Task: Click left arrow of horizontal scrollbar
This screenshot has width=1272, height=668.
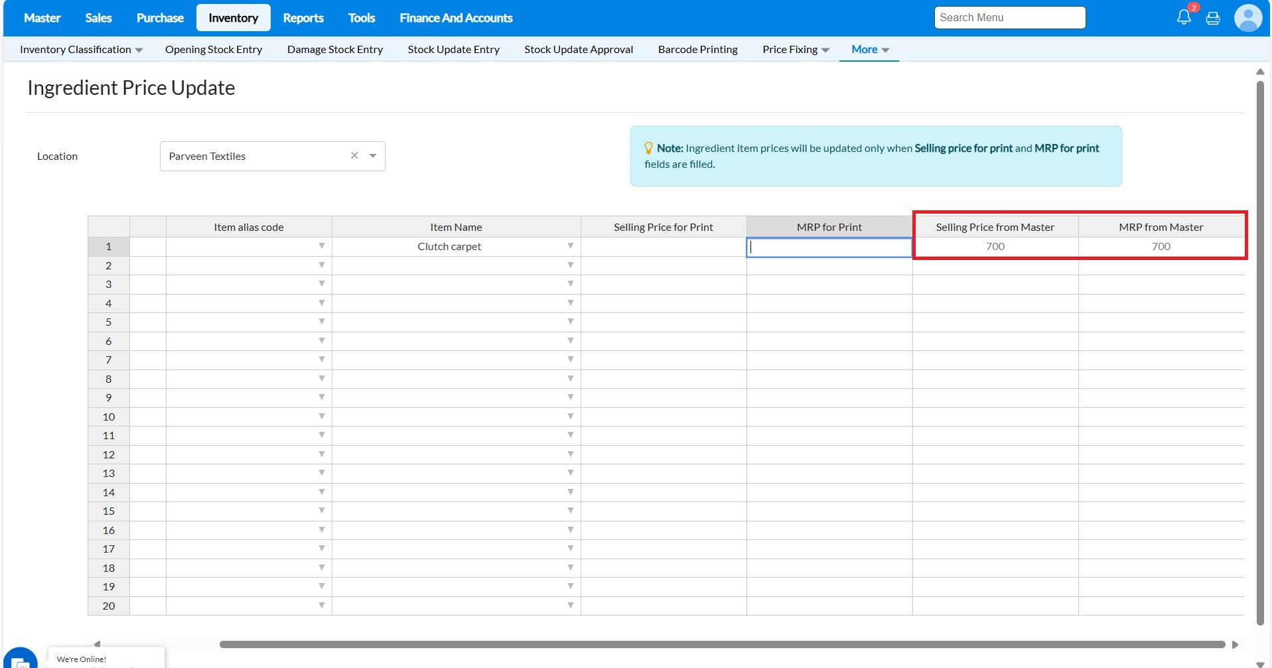Action: pyautogui.click(x=97, y=644)
